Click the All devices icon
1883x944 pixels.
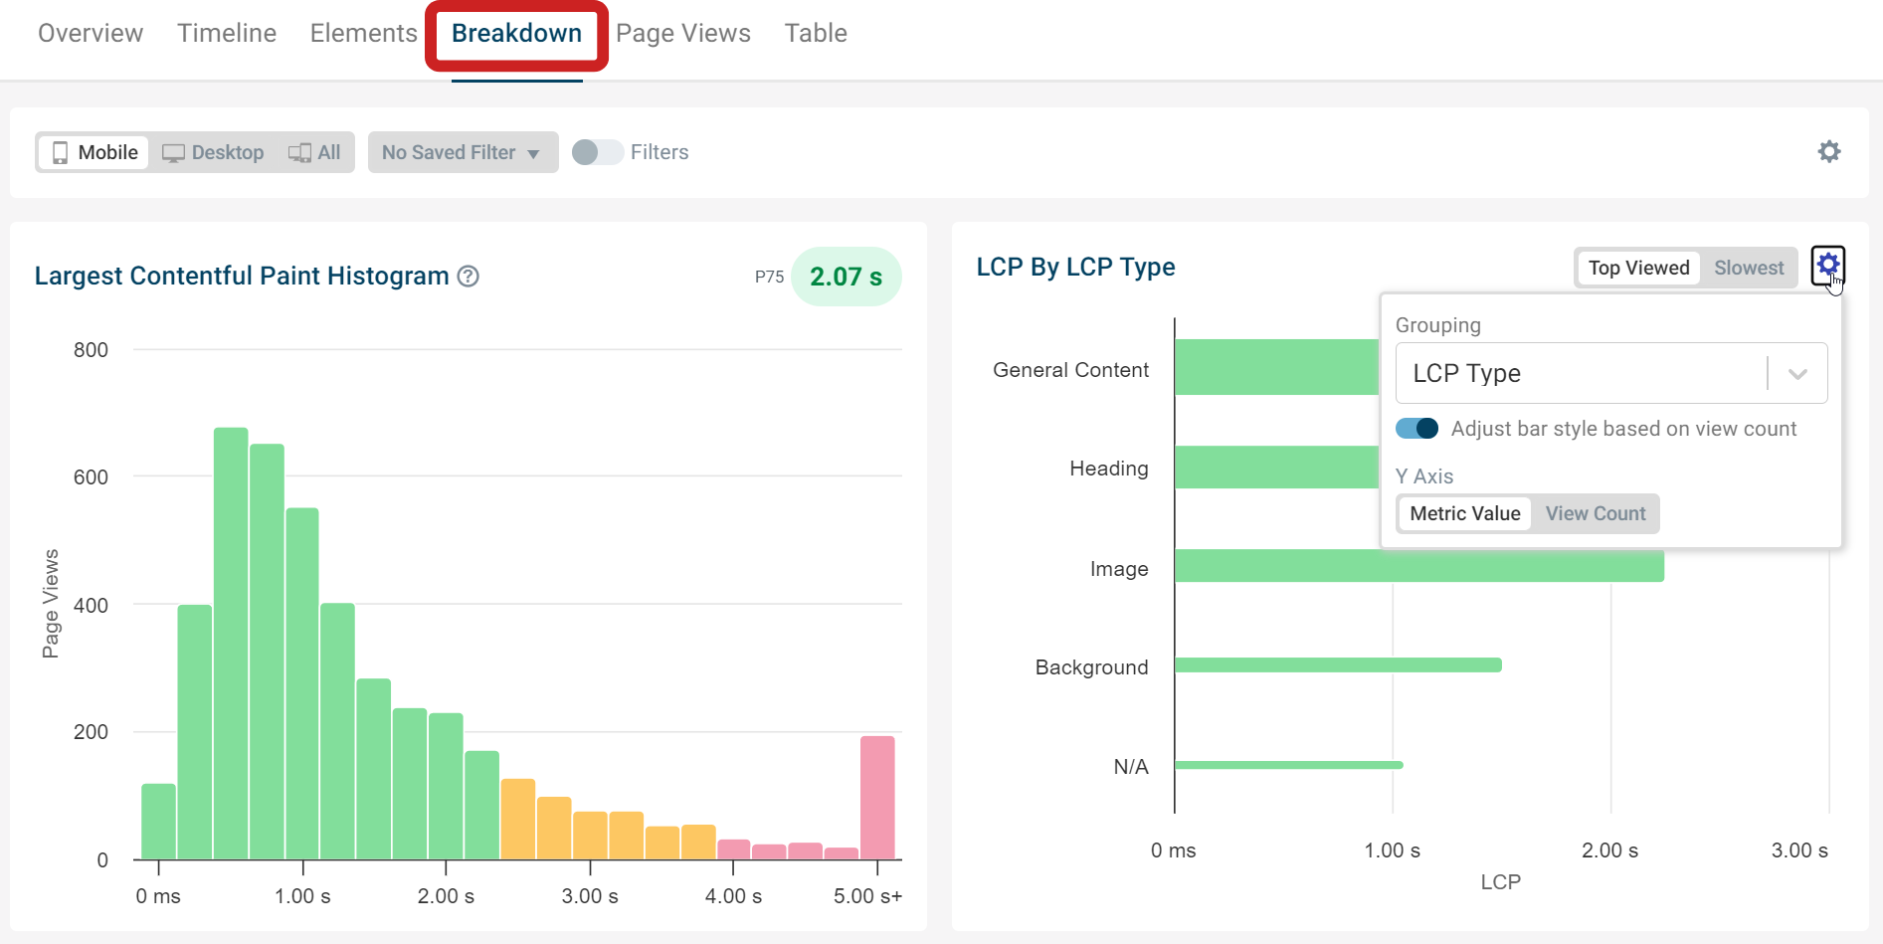(x=299, y=153)
